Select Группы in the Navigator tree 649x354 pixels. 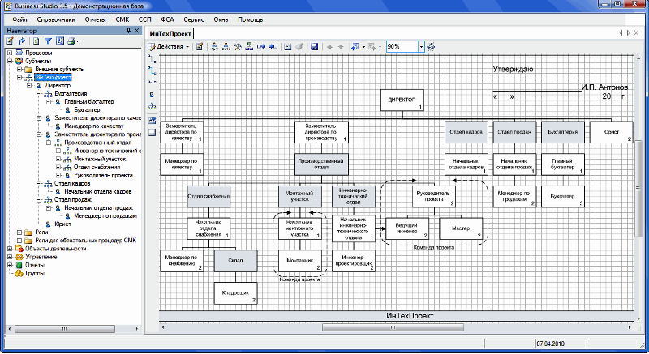35,274
